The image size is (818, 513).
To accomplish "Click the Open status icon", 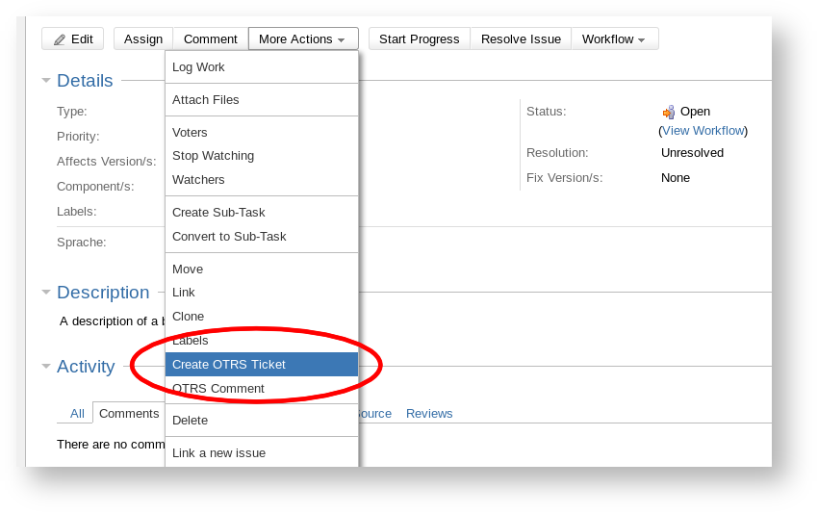I will (669, 112).
